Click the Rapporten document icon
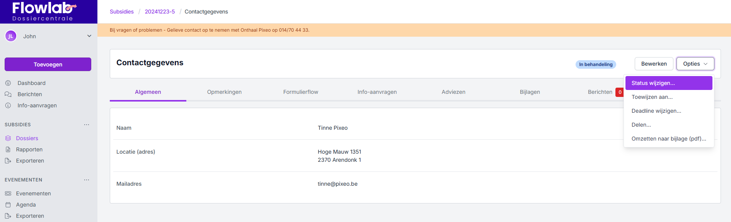 pyautogui.click(x=8, y=149)
